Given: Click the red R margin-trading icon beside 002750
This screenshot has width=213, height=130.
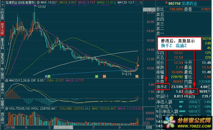Looking at the screenshot, I should tap(166, 3).
